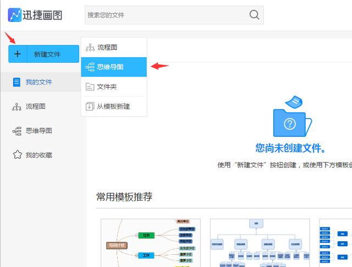Focus the 搜索您的文件 search field

coord(165,15)
